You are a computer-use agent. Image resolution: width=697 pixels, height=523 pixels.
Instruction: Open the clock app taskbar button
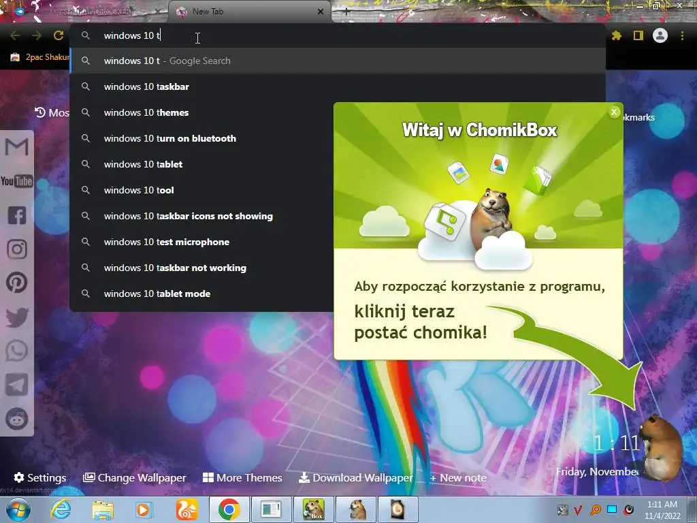click(x=398, y=509)
